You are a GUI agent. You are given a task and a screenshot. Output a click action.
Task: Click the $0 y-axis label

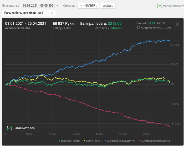(172, 84)
